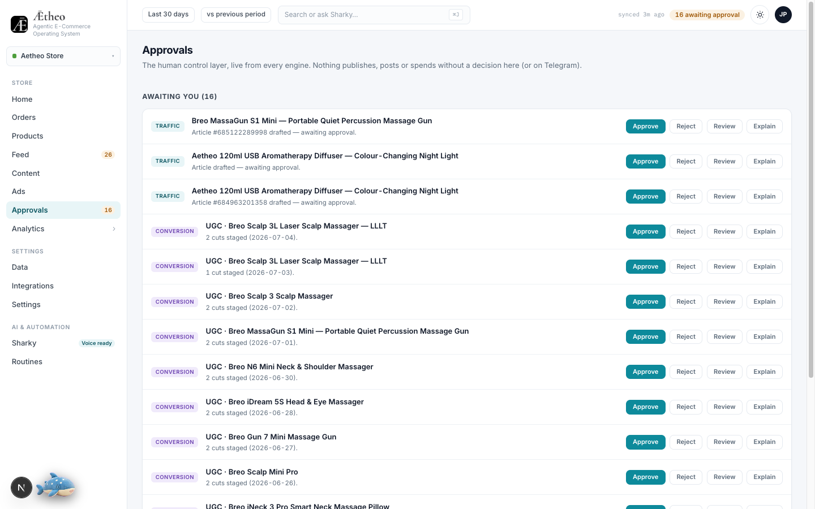The image size is (815, 509).
Task: Click the Ætheo logo icon
Action: point(19,24)
